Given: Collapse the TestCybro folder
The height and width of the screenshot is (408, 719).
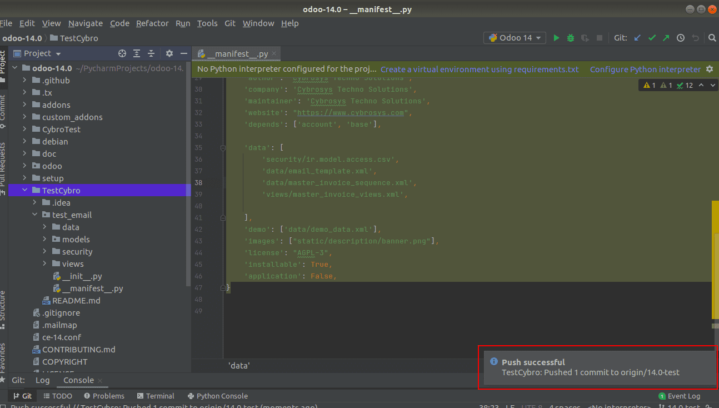Looking at the screenshot, I should 25,191.
